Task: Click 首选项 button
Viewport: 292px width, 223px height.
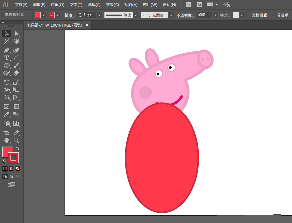Action: click(282, 15)
